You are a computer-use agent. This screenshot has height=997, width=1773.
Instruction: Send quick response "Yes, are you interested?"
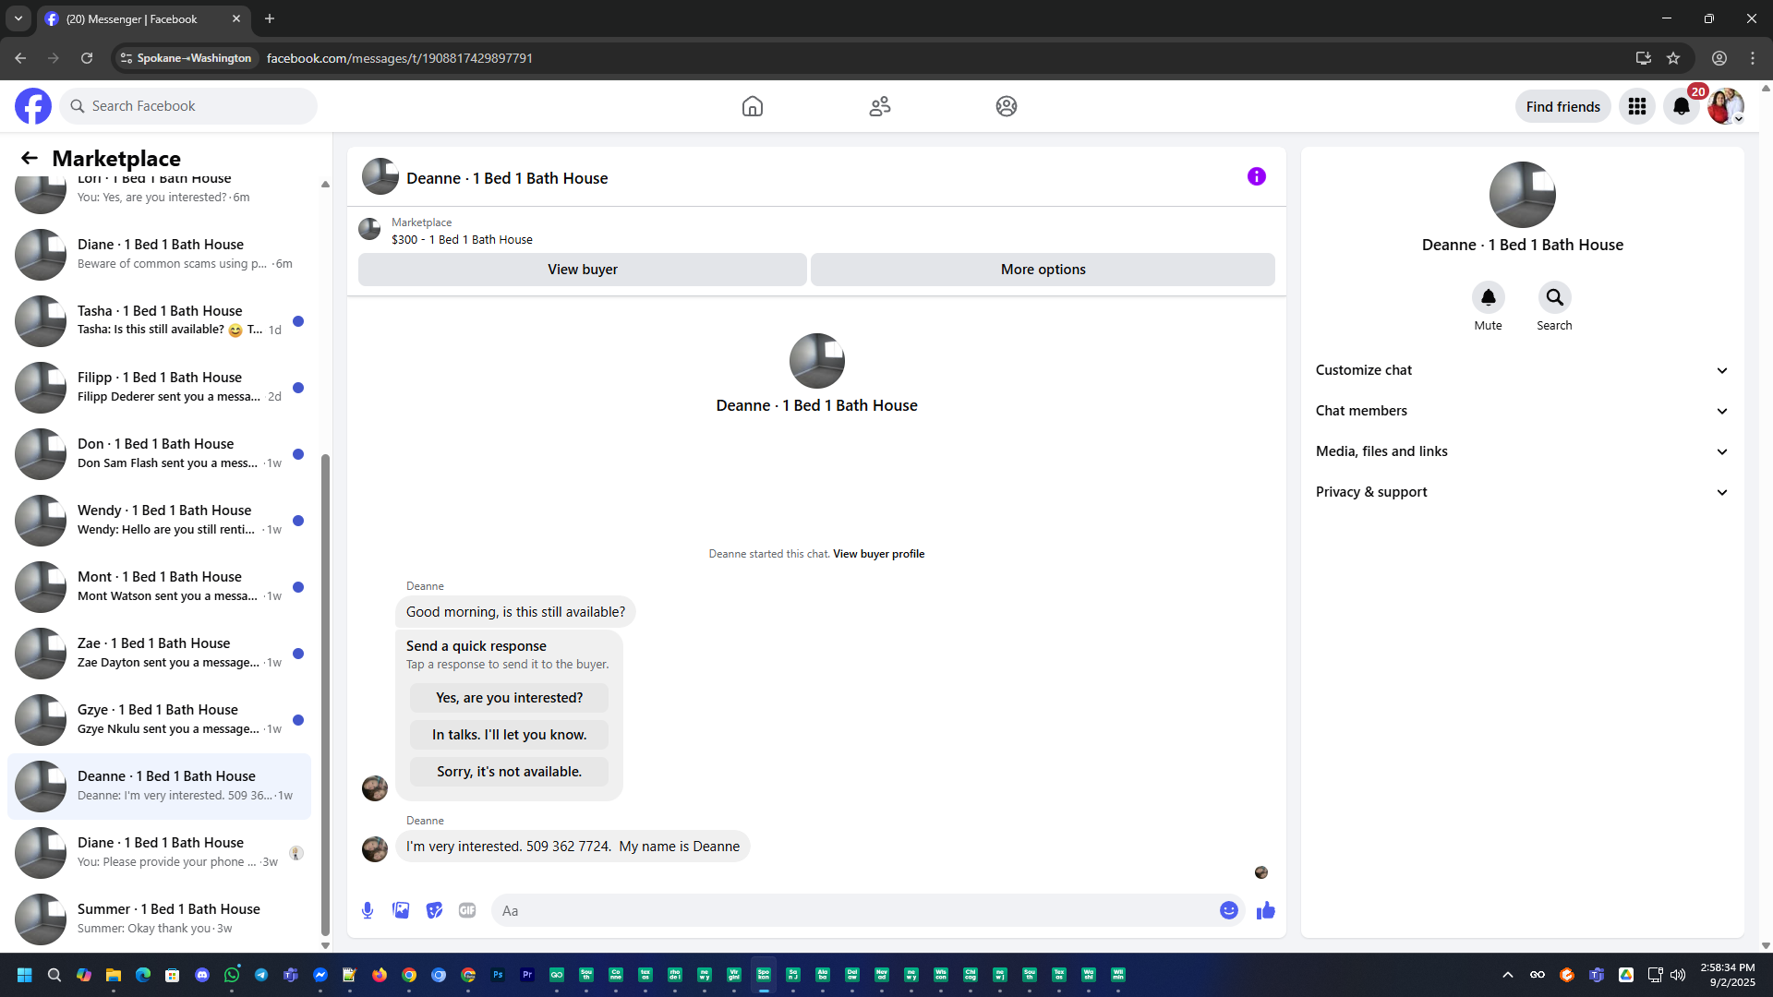509,698
